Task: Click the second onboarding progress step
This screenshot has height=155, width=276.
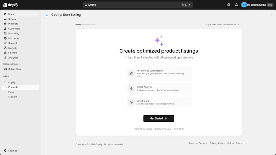Action: pyautogui.click(x=83, y=24)
